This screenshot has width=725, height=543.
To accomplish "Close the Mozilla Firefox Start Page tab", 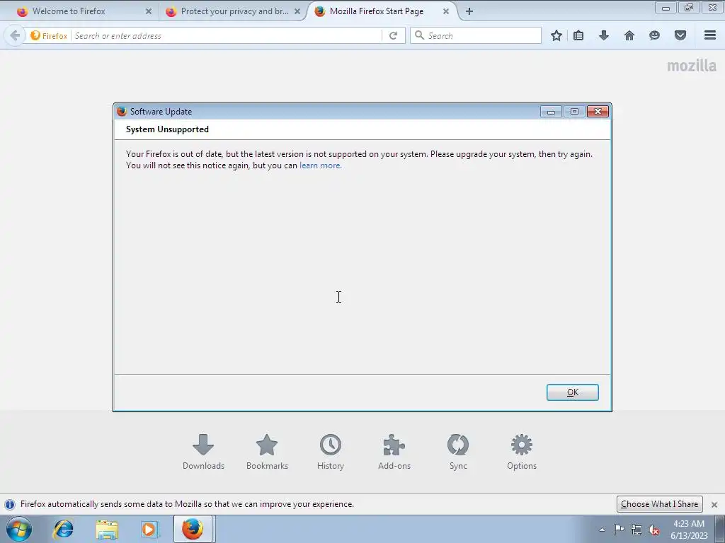I will click(446, 11).
